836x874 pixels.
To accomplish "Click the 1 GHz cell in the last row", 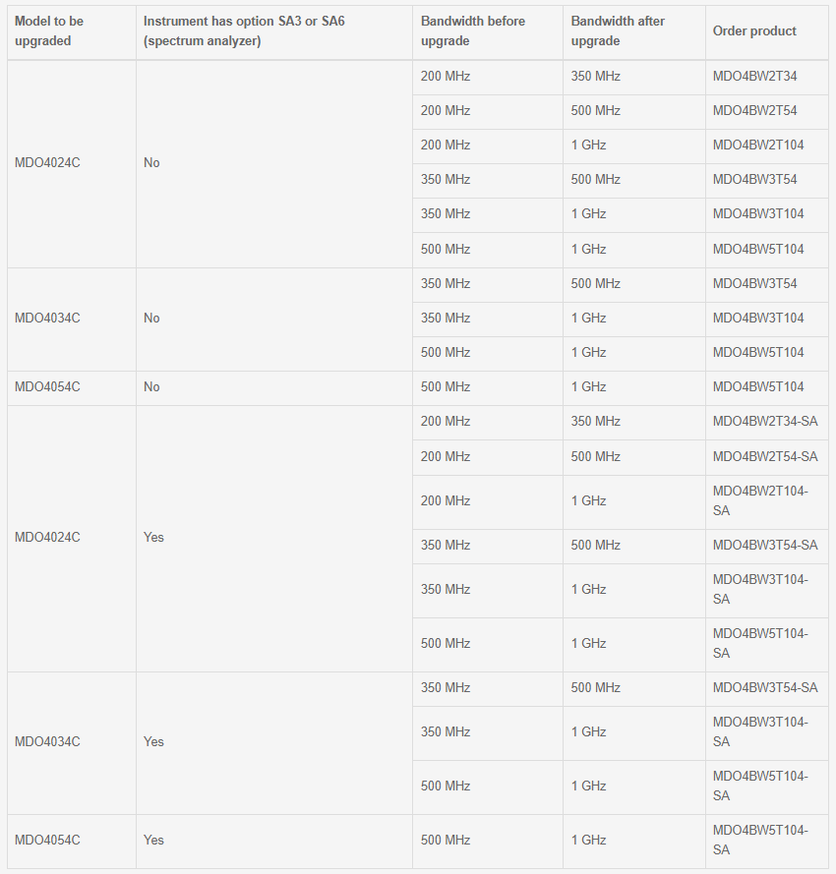I will click(x=634, y=841).
